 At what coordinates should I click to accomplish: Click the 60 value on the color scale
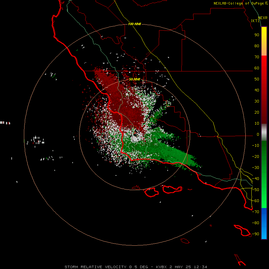click(257, 68)
